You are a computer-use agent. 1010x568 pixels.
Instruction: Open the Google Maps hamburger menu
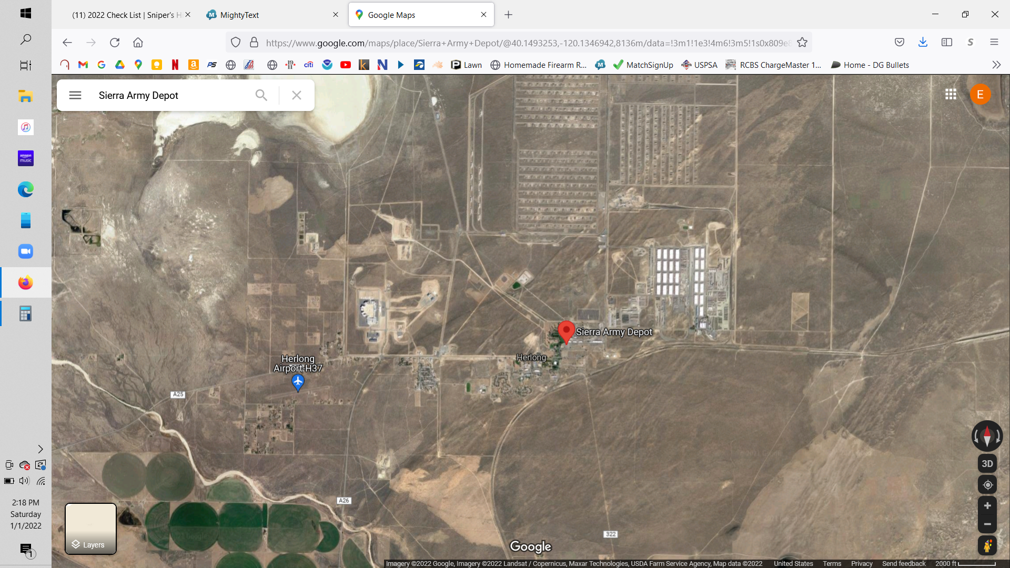pyautogui.click(x=75, y=95)
